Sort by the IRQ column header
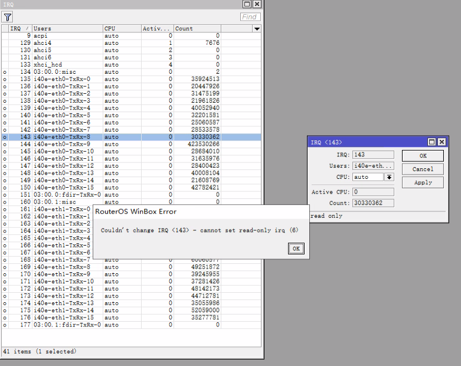461x366 pixels. [x=20, y=28]
